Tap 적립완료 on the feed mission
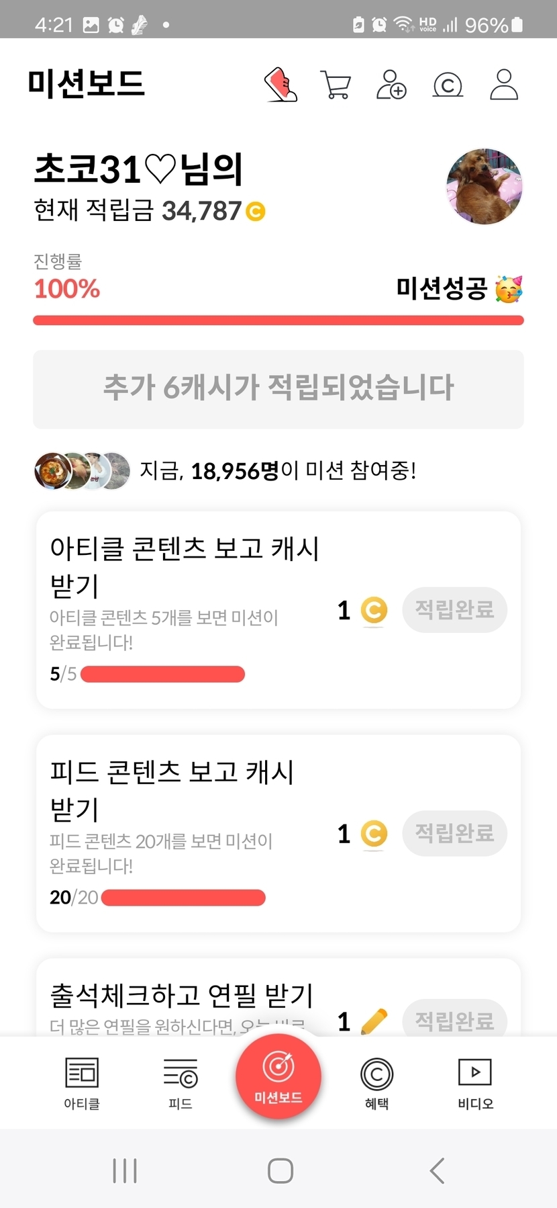This screenshot has height=1208, width=557. point(454,834)
